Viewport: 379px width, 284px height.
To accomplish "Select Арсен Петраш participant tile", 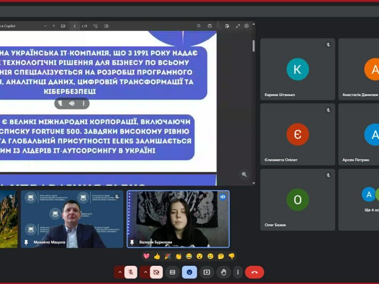I will (359, 134).
